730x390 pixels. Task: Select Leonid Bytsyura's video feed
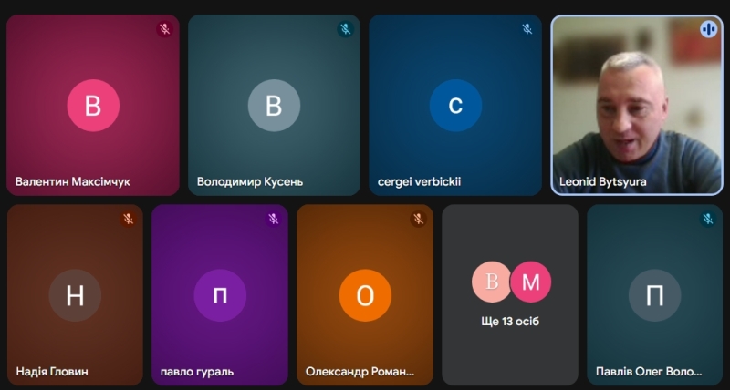pyautogui.click(x=637, y=105)
